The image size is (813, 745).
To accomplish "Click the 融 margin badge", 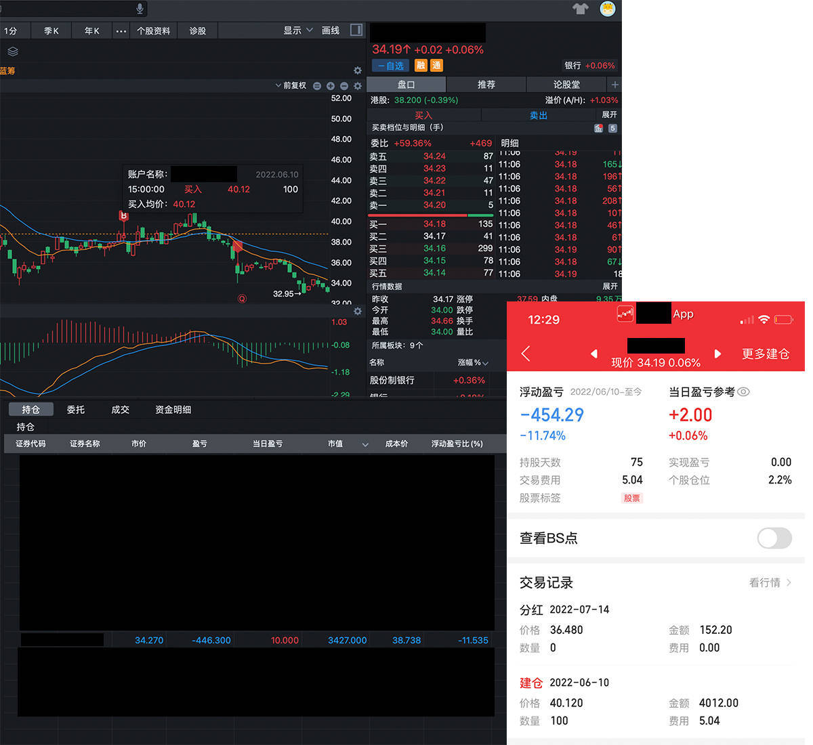I will [x=421, y=66].
